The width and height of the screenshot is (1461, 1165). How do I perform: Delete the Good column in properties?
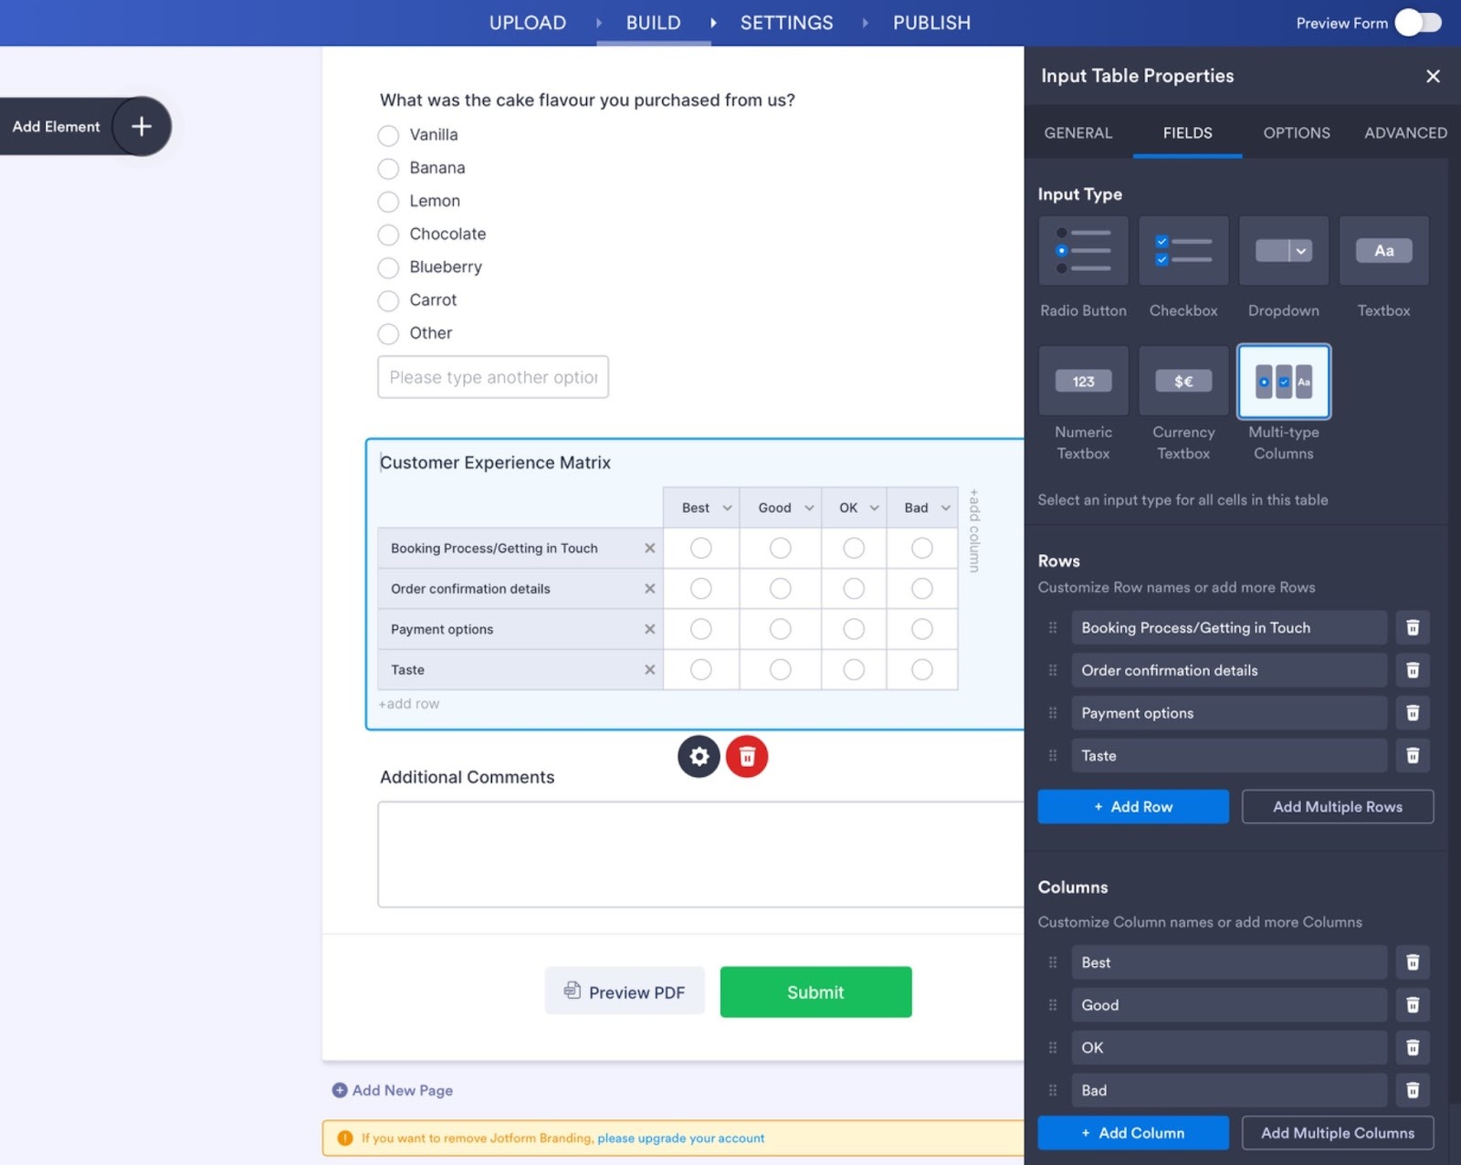tap(1413, 1005)
